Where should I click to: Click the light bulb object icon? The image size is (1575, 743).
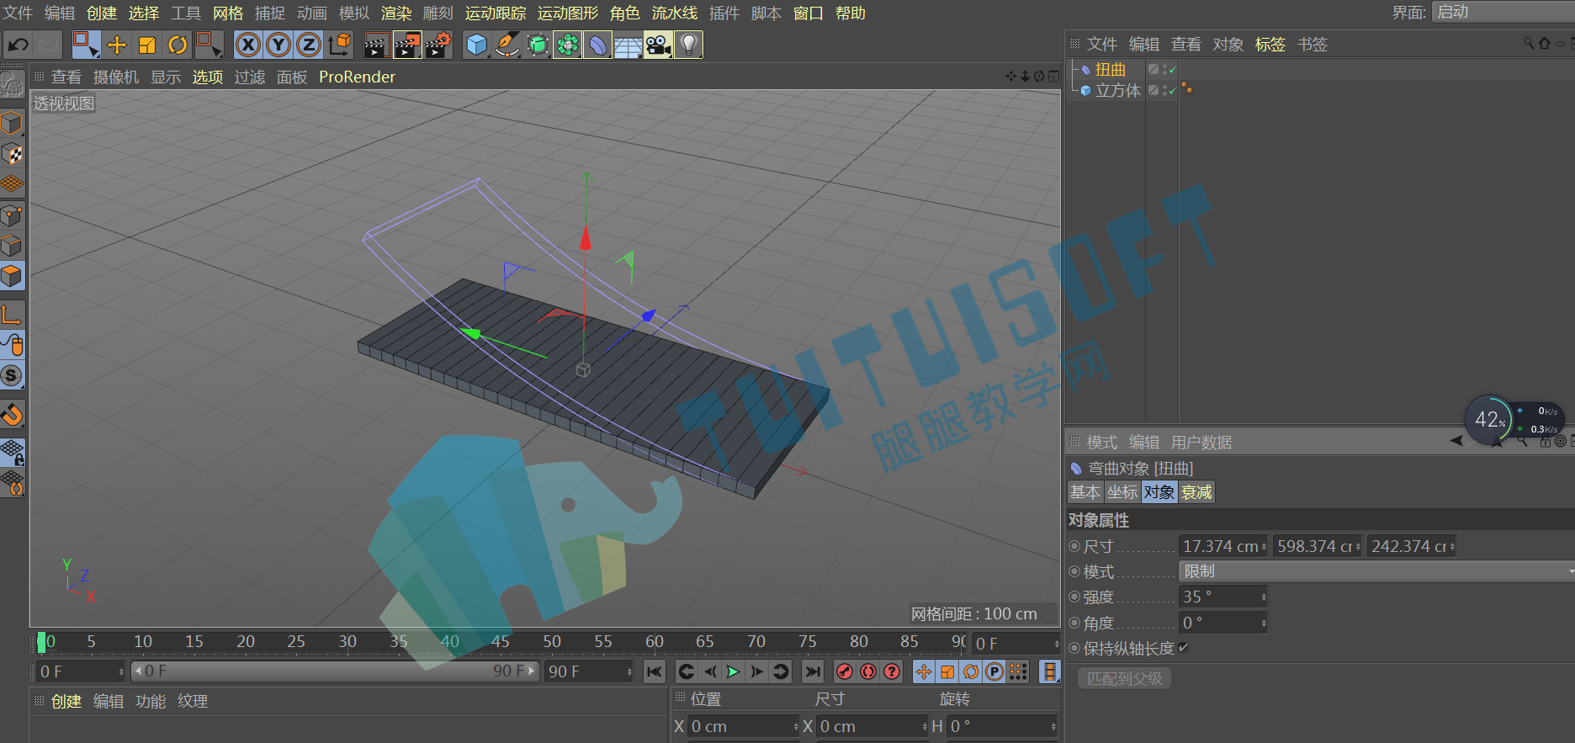[689, 45]
